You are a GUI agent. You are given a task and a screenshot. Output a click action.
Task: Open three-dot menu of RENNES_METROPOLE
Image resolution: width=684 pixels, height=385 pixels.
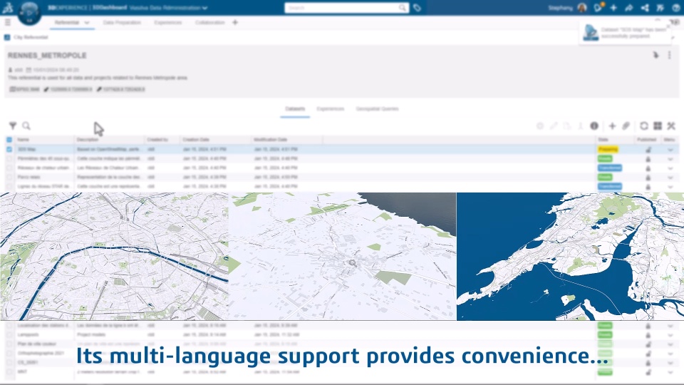click(670, 55)
